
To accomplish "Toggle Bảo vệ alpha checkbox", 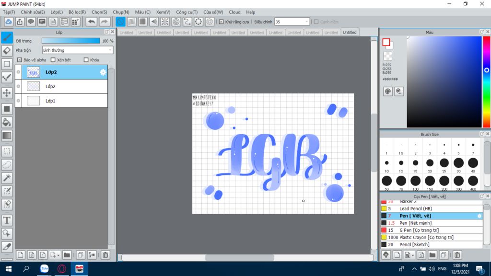I will pos(20,60).
